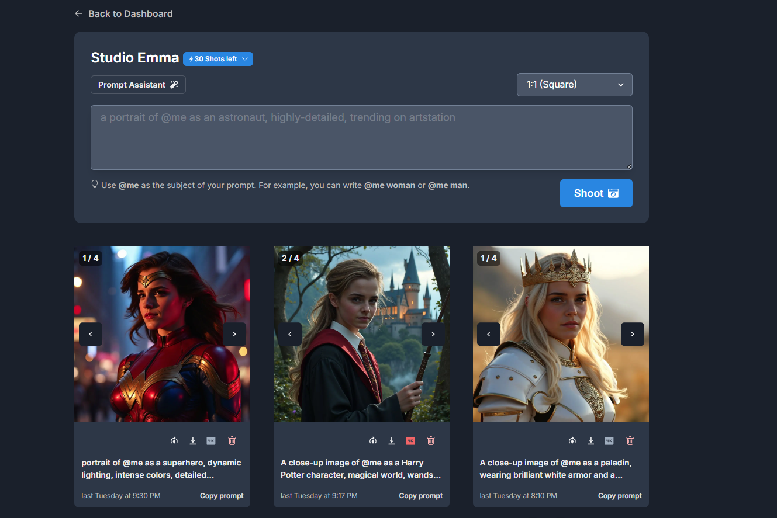Regenerate the superhero image

tap(174, 441)
